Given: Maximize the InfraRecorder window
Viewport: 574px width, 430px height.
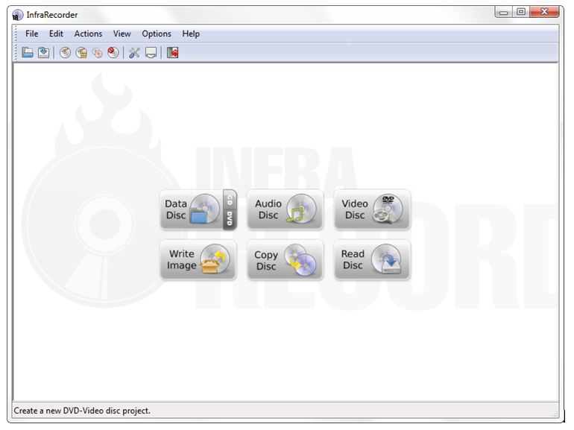Looking at the screenshot, I should pos(521,12).
